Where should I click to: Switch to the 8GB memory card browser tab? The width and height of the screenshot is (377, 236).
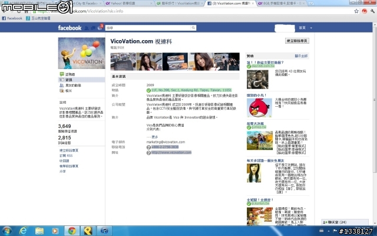tap(282, 4)
